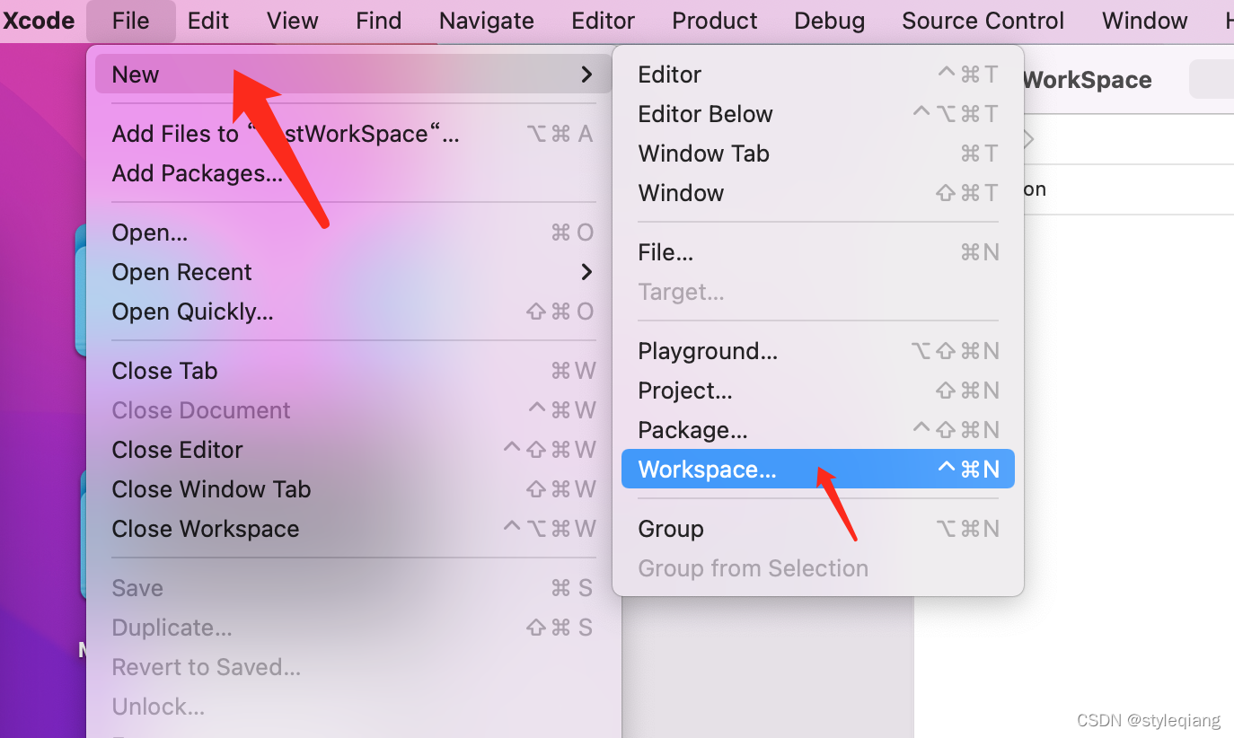This screenshot has height=738, width=1234.
Task: Choose Package... in New submenu
Action: pos(818,430)
